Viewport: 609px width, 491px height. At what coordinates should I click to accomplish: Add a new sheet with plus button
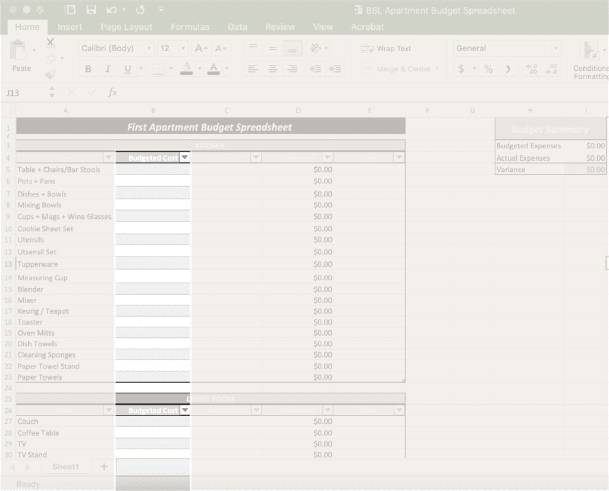pos(103,467)
